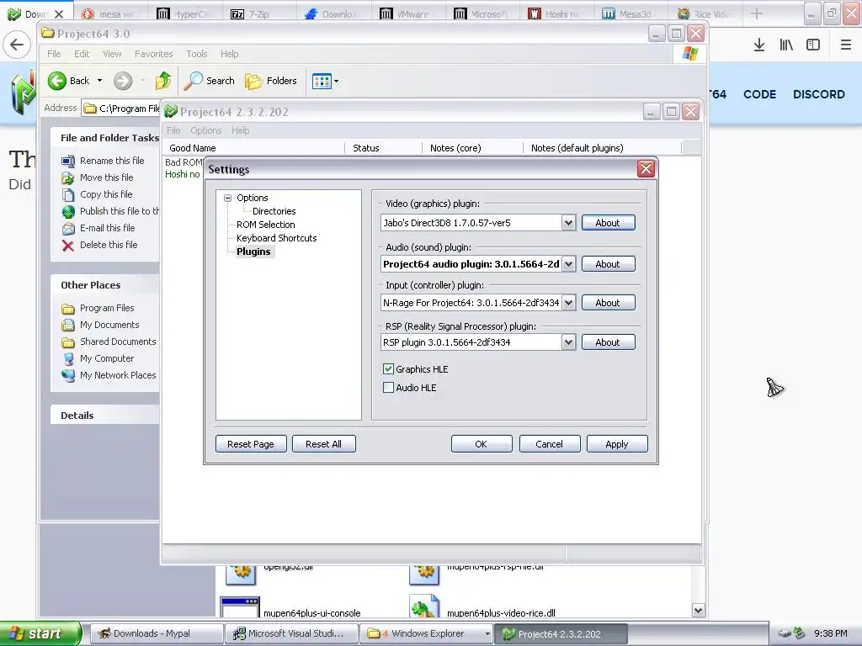The image size is (862, 646).
Task: Click About for the video plugin
Action: coord(608,223)
